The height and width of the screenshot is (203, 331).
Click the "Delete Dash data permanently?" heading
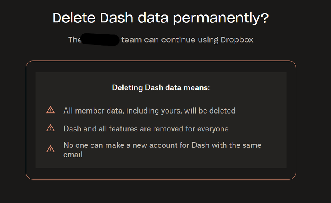[x=161, y=18]
